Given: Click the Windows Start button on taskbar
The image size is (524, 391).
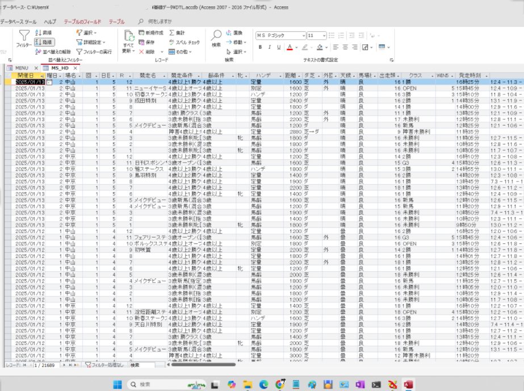Looking at the screenshot, I should click(x=118, y=384).
